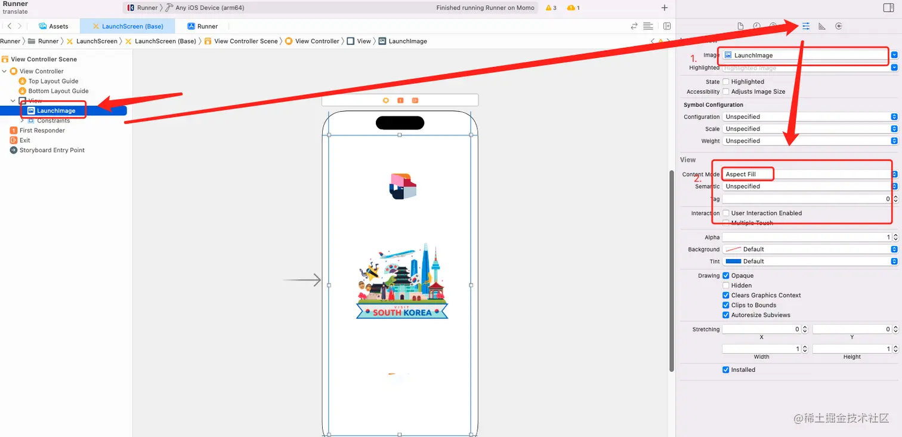The width and height of the screenshot is (902, 437).
Task: Click the View Controller dock icon above canvas
Action: (x=386, y=100)
